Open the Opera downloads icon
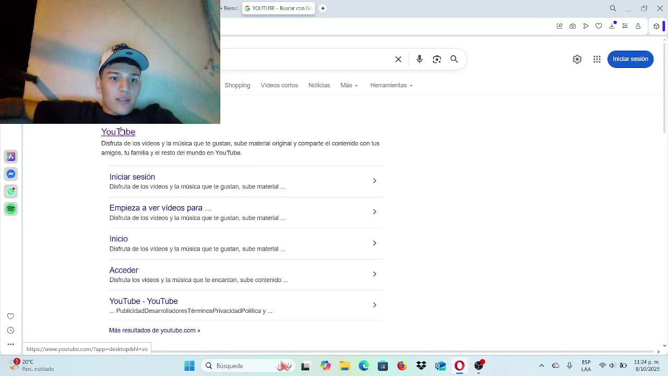This screenshot has width=668, height=376. [612, 26]
